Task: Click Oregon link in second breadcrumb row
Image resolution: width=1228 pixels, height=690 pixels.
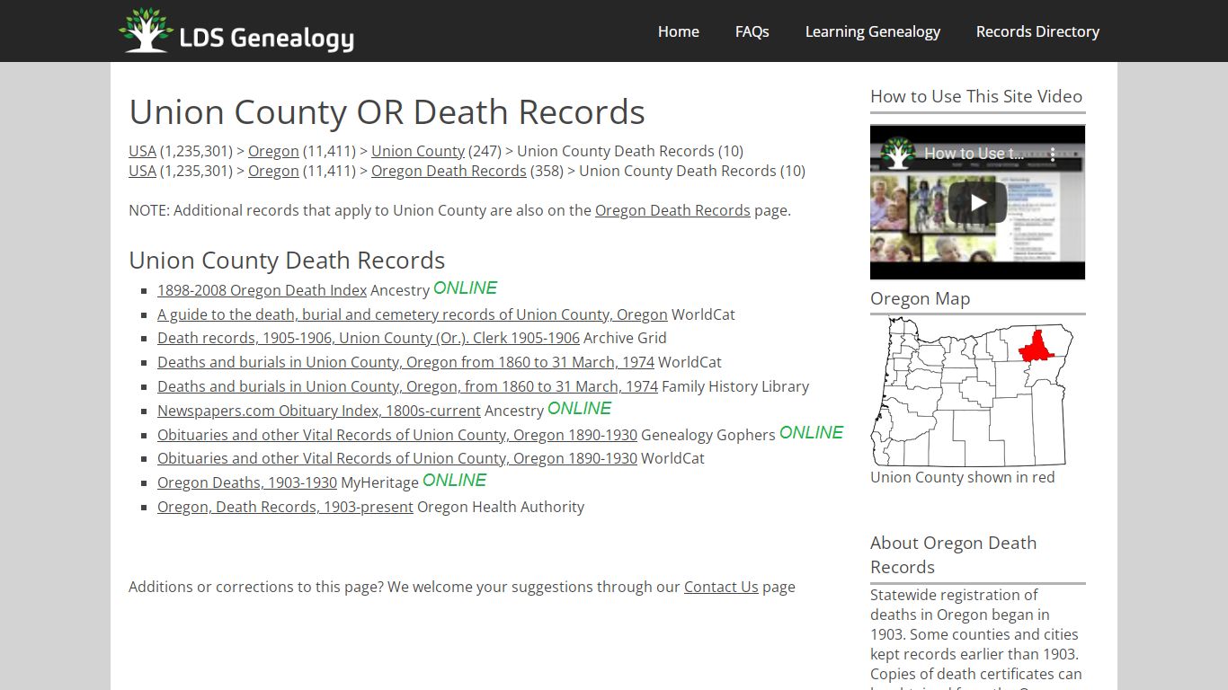Action: (x=273, y=171)
